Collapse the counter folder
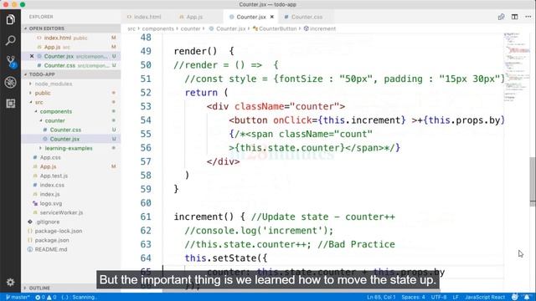Viewport: 536px width, 301px height. click(x=54, y=120)
